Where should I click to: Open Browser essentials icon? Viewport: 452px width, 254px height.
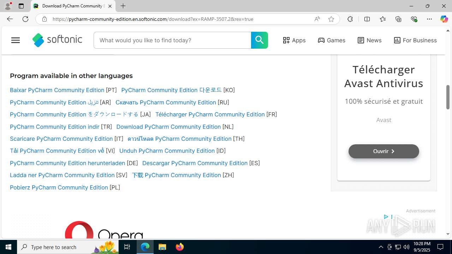click(414, 19)
